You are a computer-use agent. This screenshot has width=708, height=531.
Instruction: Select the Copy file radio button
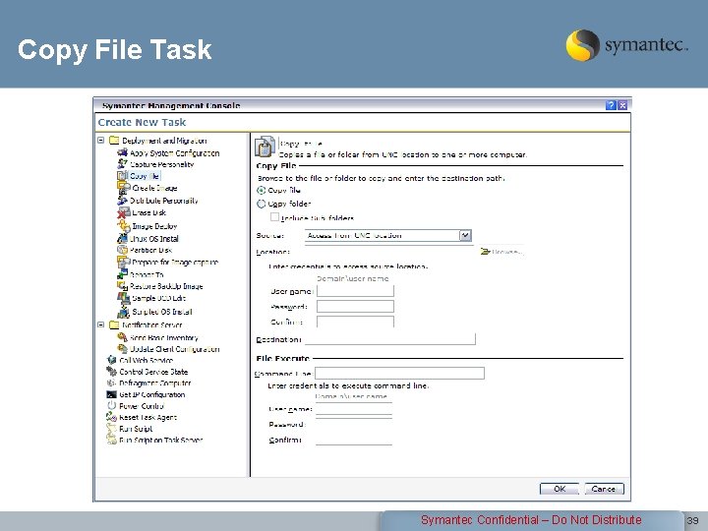261,190
